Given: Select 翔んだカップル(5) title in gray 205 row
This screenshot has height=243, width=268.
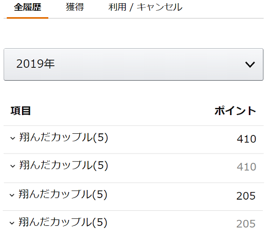Looking at the screenshot, I should (63, 222).
